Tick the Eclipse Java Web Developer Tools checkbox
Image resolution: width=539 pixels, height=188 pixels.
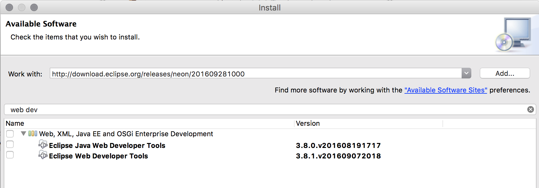click(10, 144)
